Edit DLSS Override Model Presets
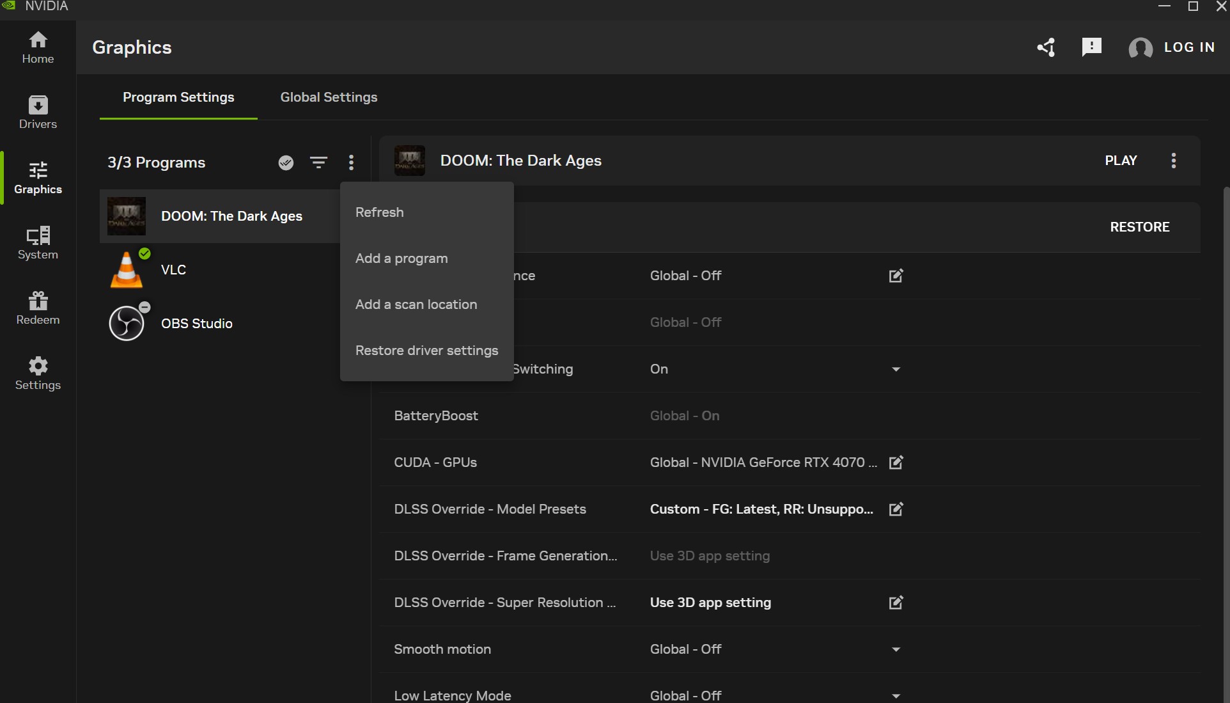 896,509
